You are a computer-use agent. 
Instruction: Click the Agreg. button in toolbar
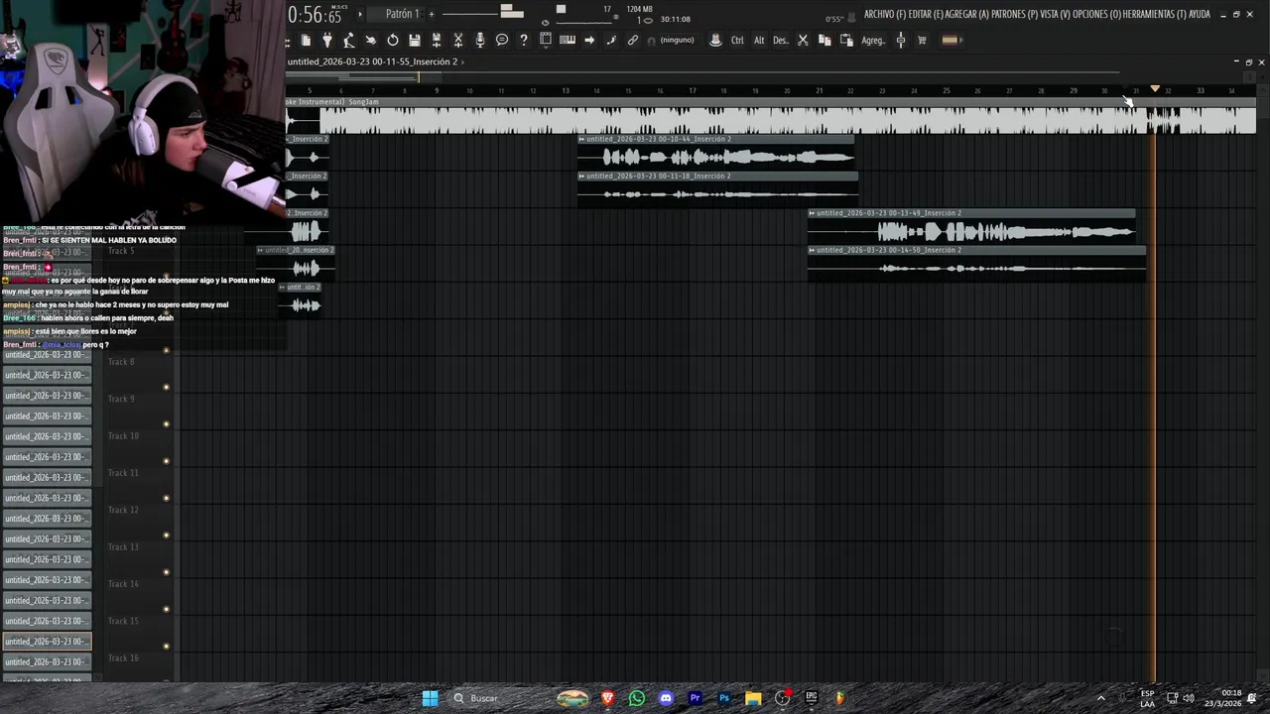[x=873, y=41]
